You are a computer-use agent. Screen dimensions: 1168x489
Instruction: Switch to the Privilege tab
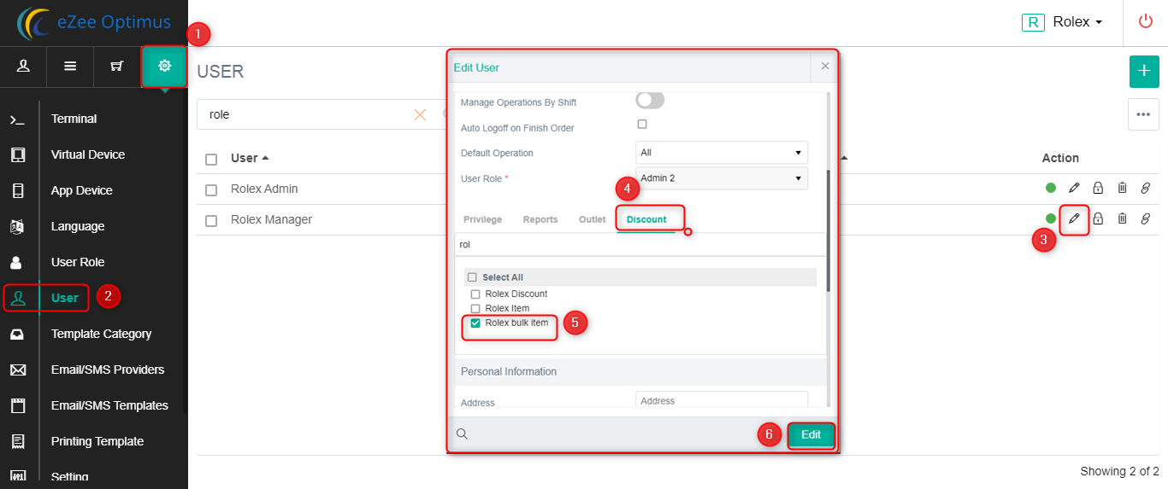(x=482, y=219)
